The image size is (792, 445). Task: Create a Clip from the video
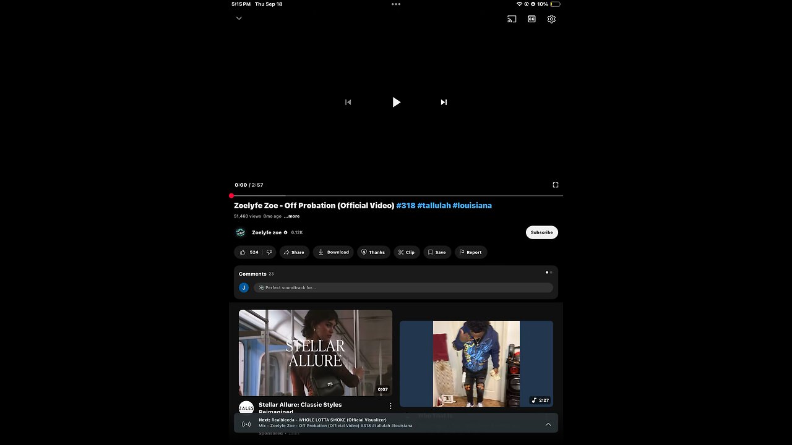point(407,252)
